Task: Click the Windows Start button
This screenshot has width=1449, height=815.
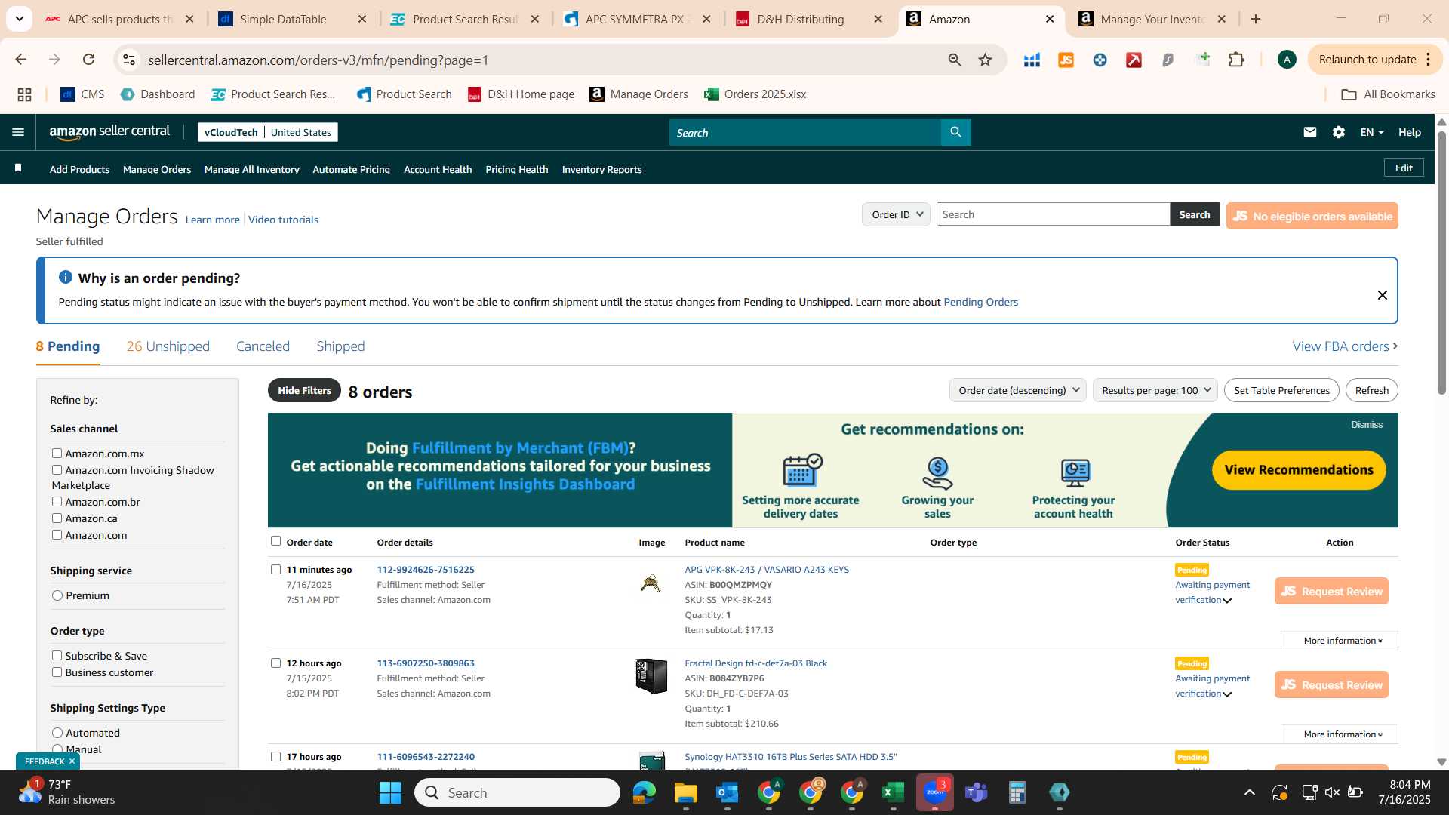Action: point(390,792)
